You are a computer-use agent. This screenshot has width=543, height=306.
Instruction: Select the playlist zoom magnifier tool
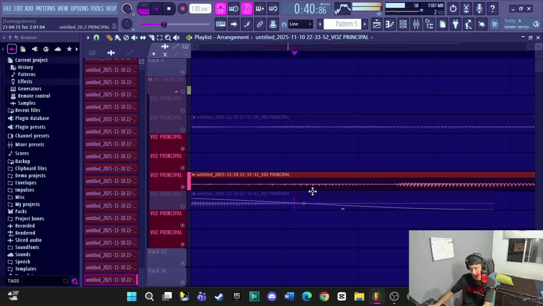tap(168, 37)
